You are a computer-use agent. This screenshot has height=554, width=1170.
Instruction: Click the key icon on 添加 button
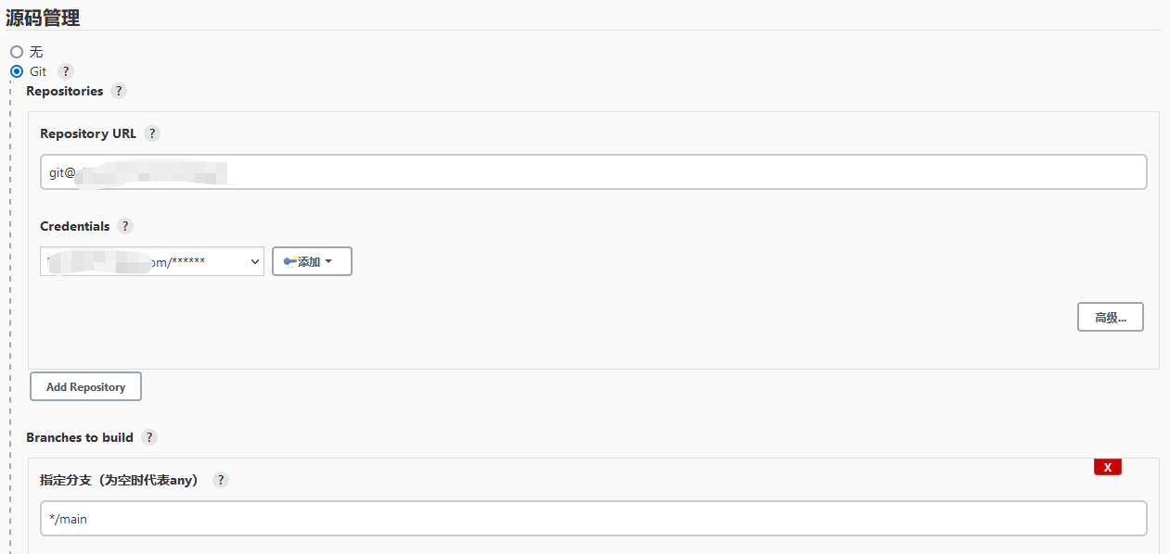pos(290,261)
